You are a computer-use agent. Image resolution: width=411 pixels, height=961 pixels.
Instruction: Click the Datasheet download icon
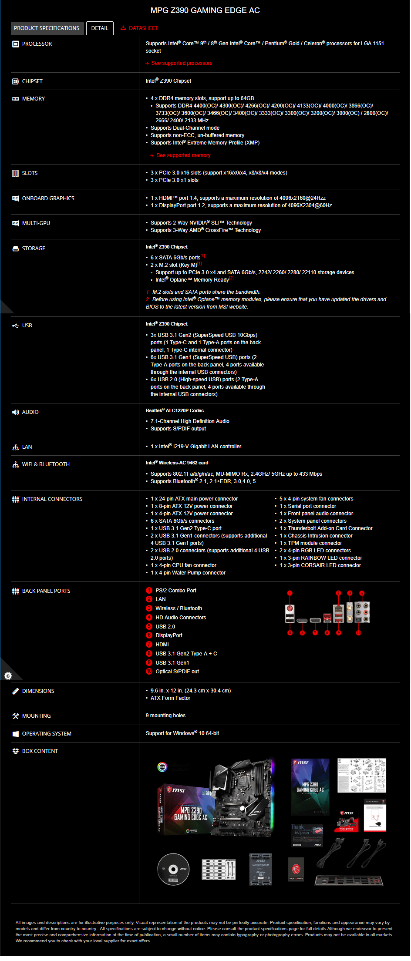coord(123,28)
